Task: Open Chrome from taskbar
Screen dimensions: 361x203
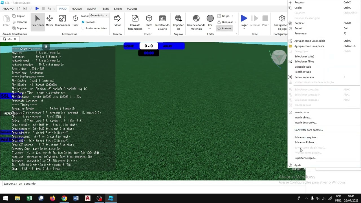Action: pyautogui.click(x=64, y=198)
